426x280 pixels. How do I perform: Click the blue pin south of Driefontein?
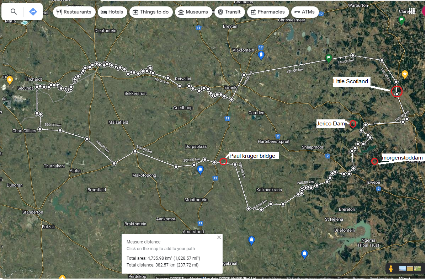(304, 255)
